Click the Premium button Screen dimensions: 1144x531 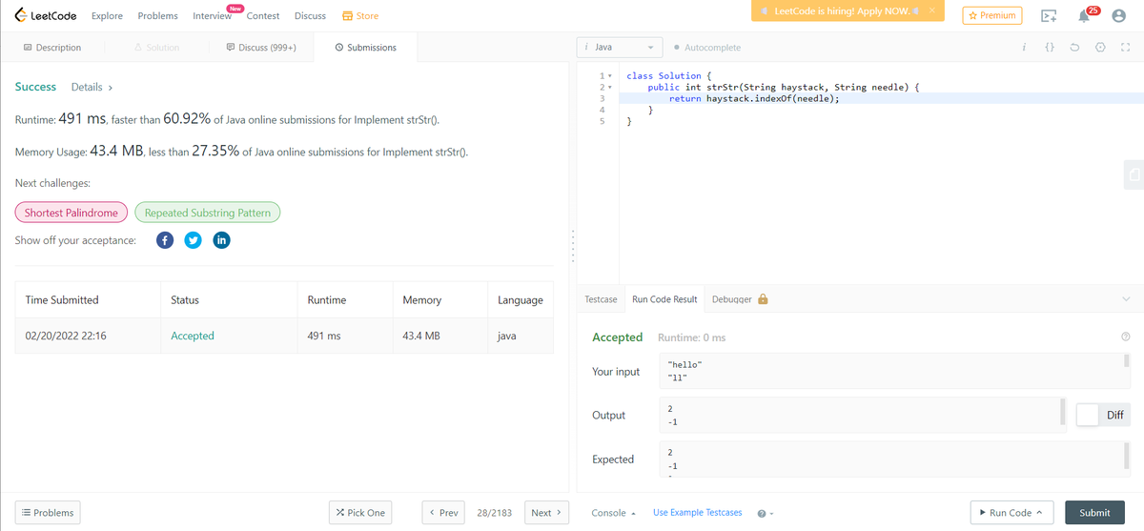[x=992, y=15]
